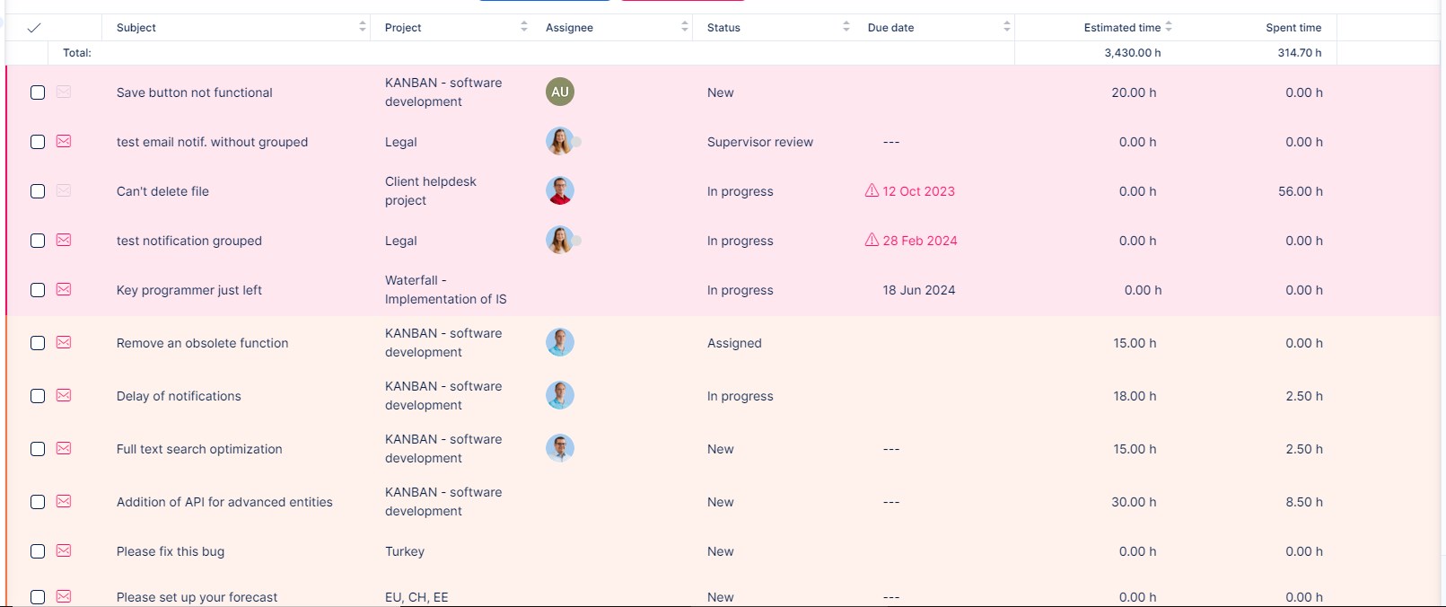Click the AU assignee avatar
1446x607 pixels.
coord(560,92)
